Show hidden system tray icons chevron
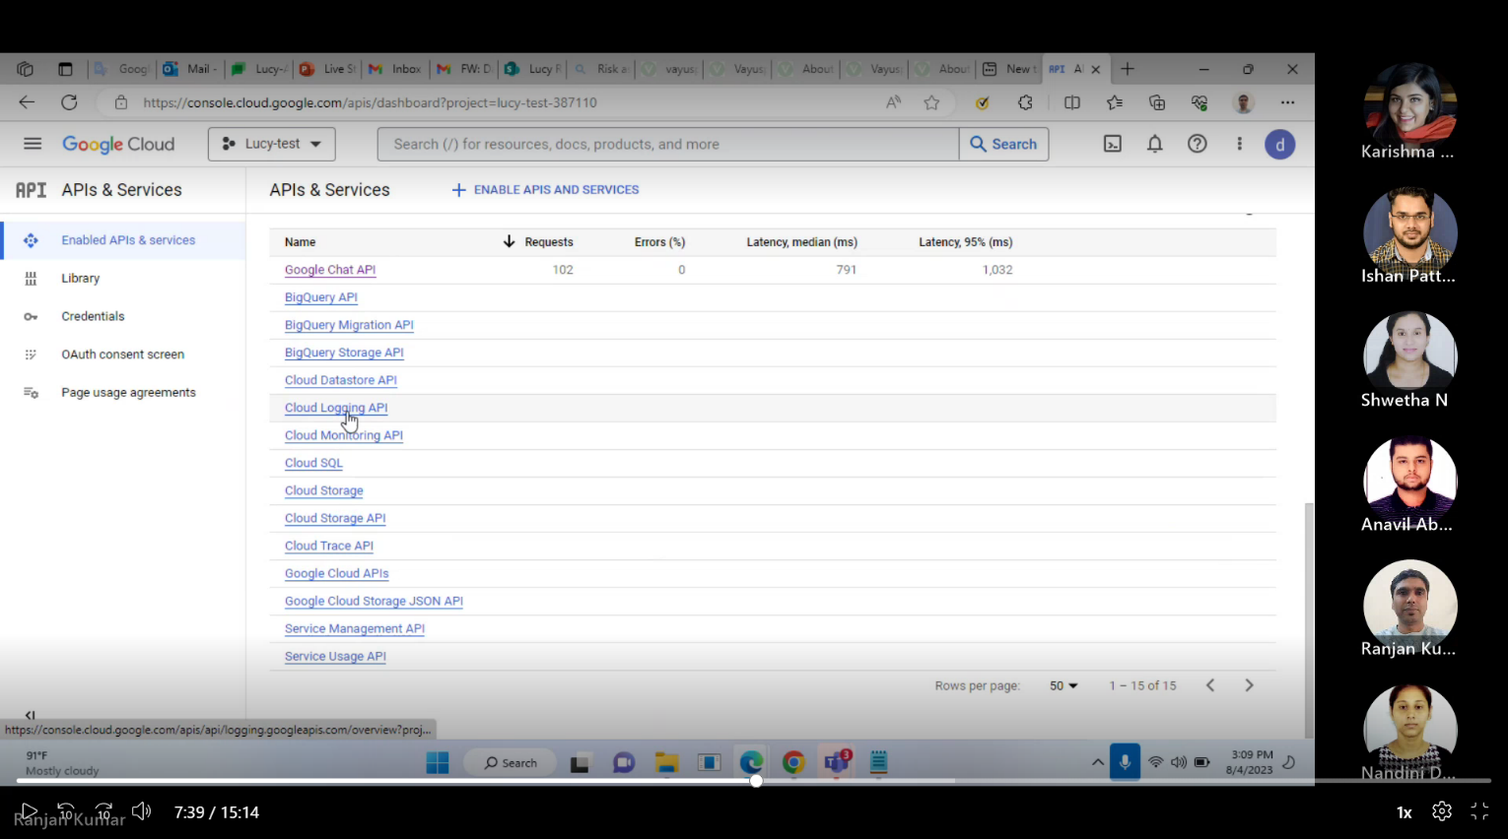 point(1097,762)
